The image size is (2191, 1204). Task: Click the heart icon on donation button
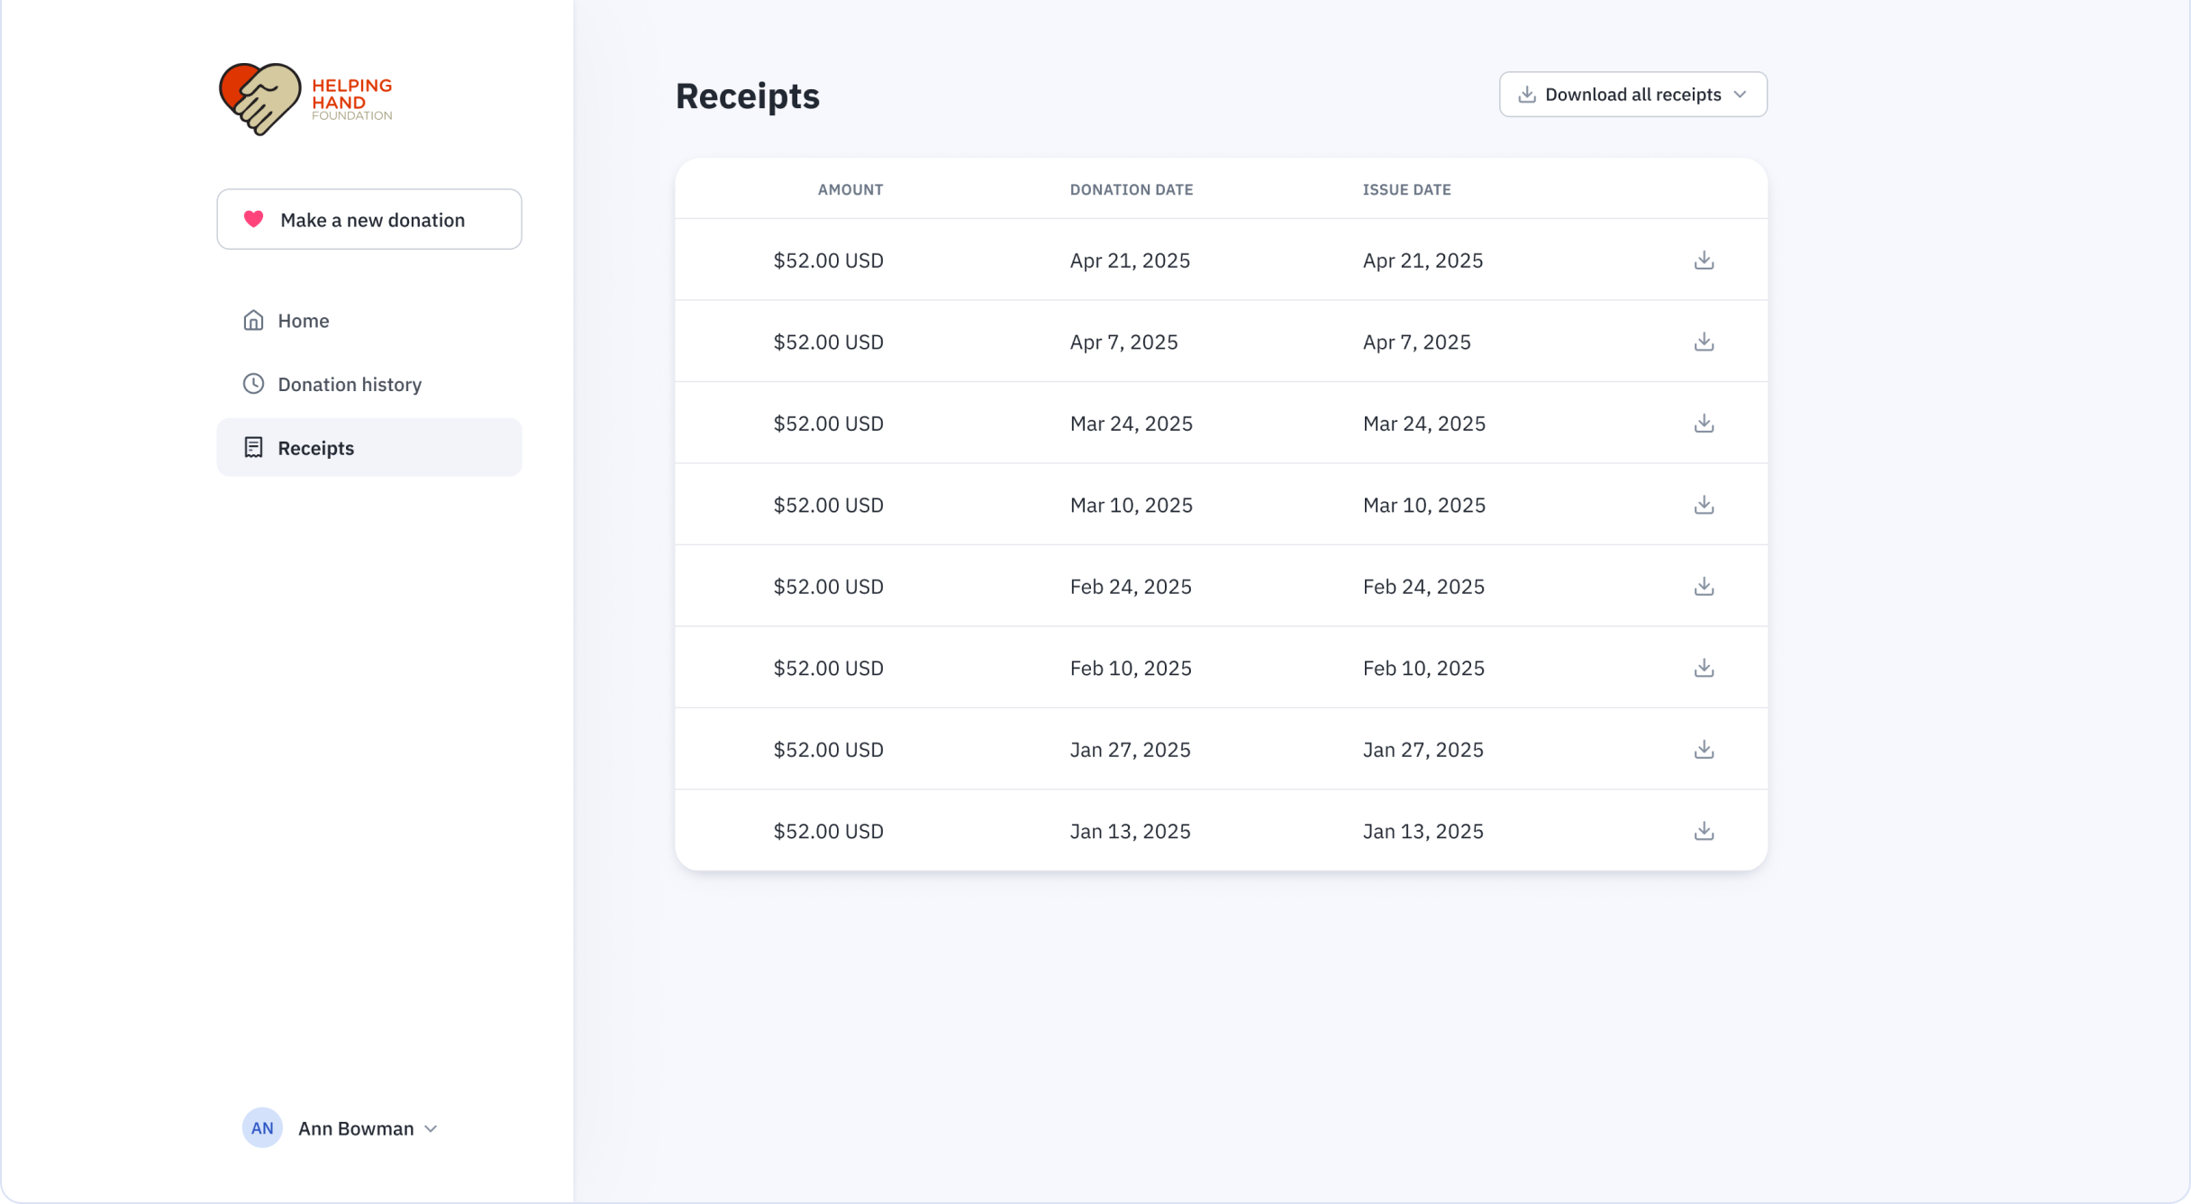pos(254,219)
